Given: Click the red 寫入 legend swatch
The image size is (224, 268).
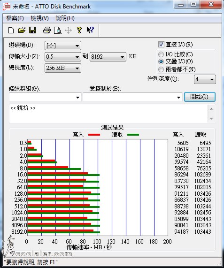Looking at the screenshot, I should [94, 135].
